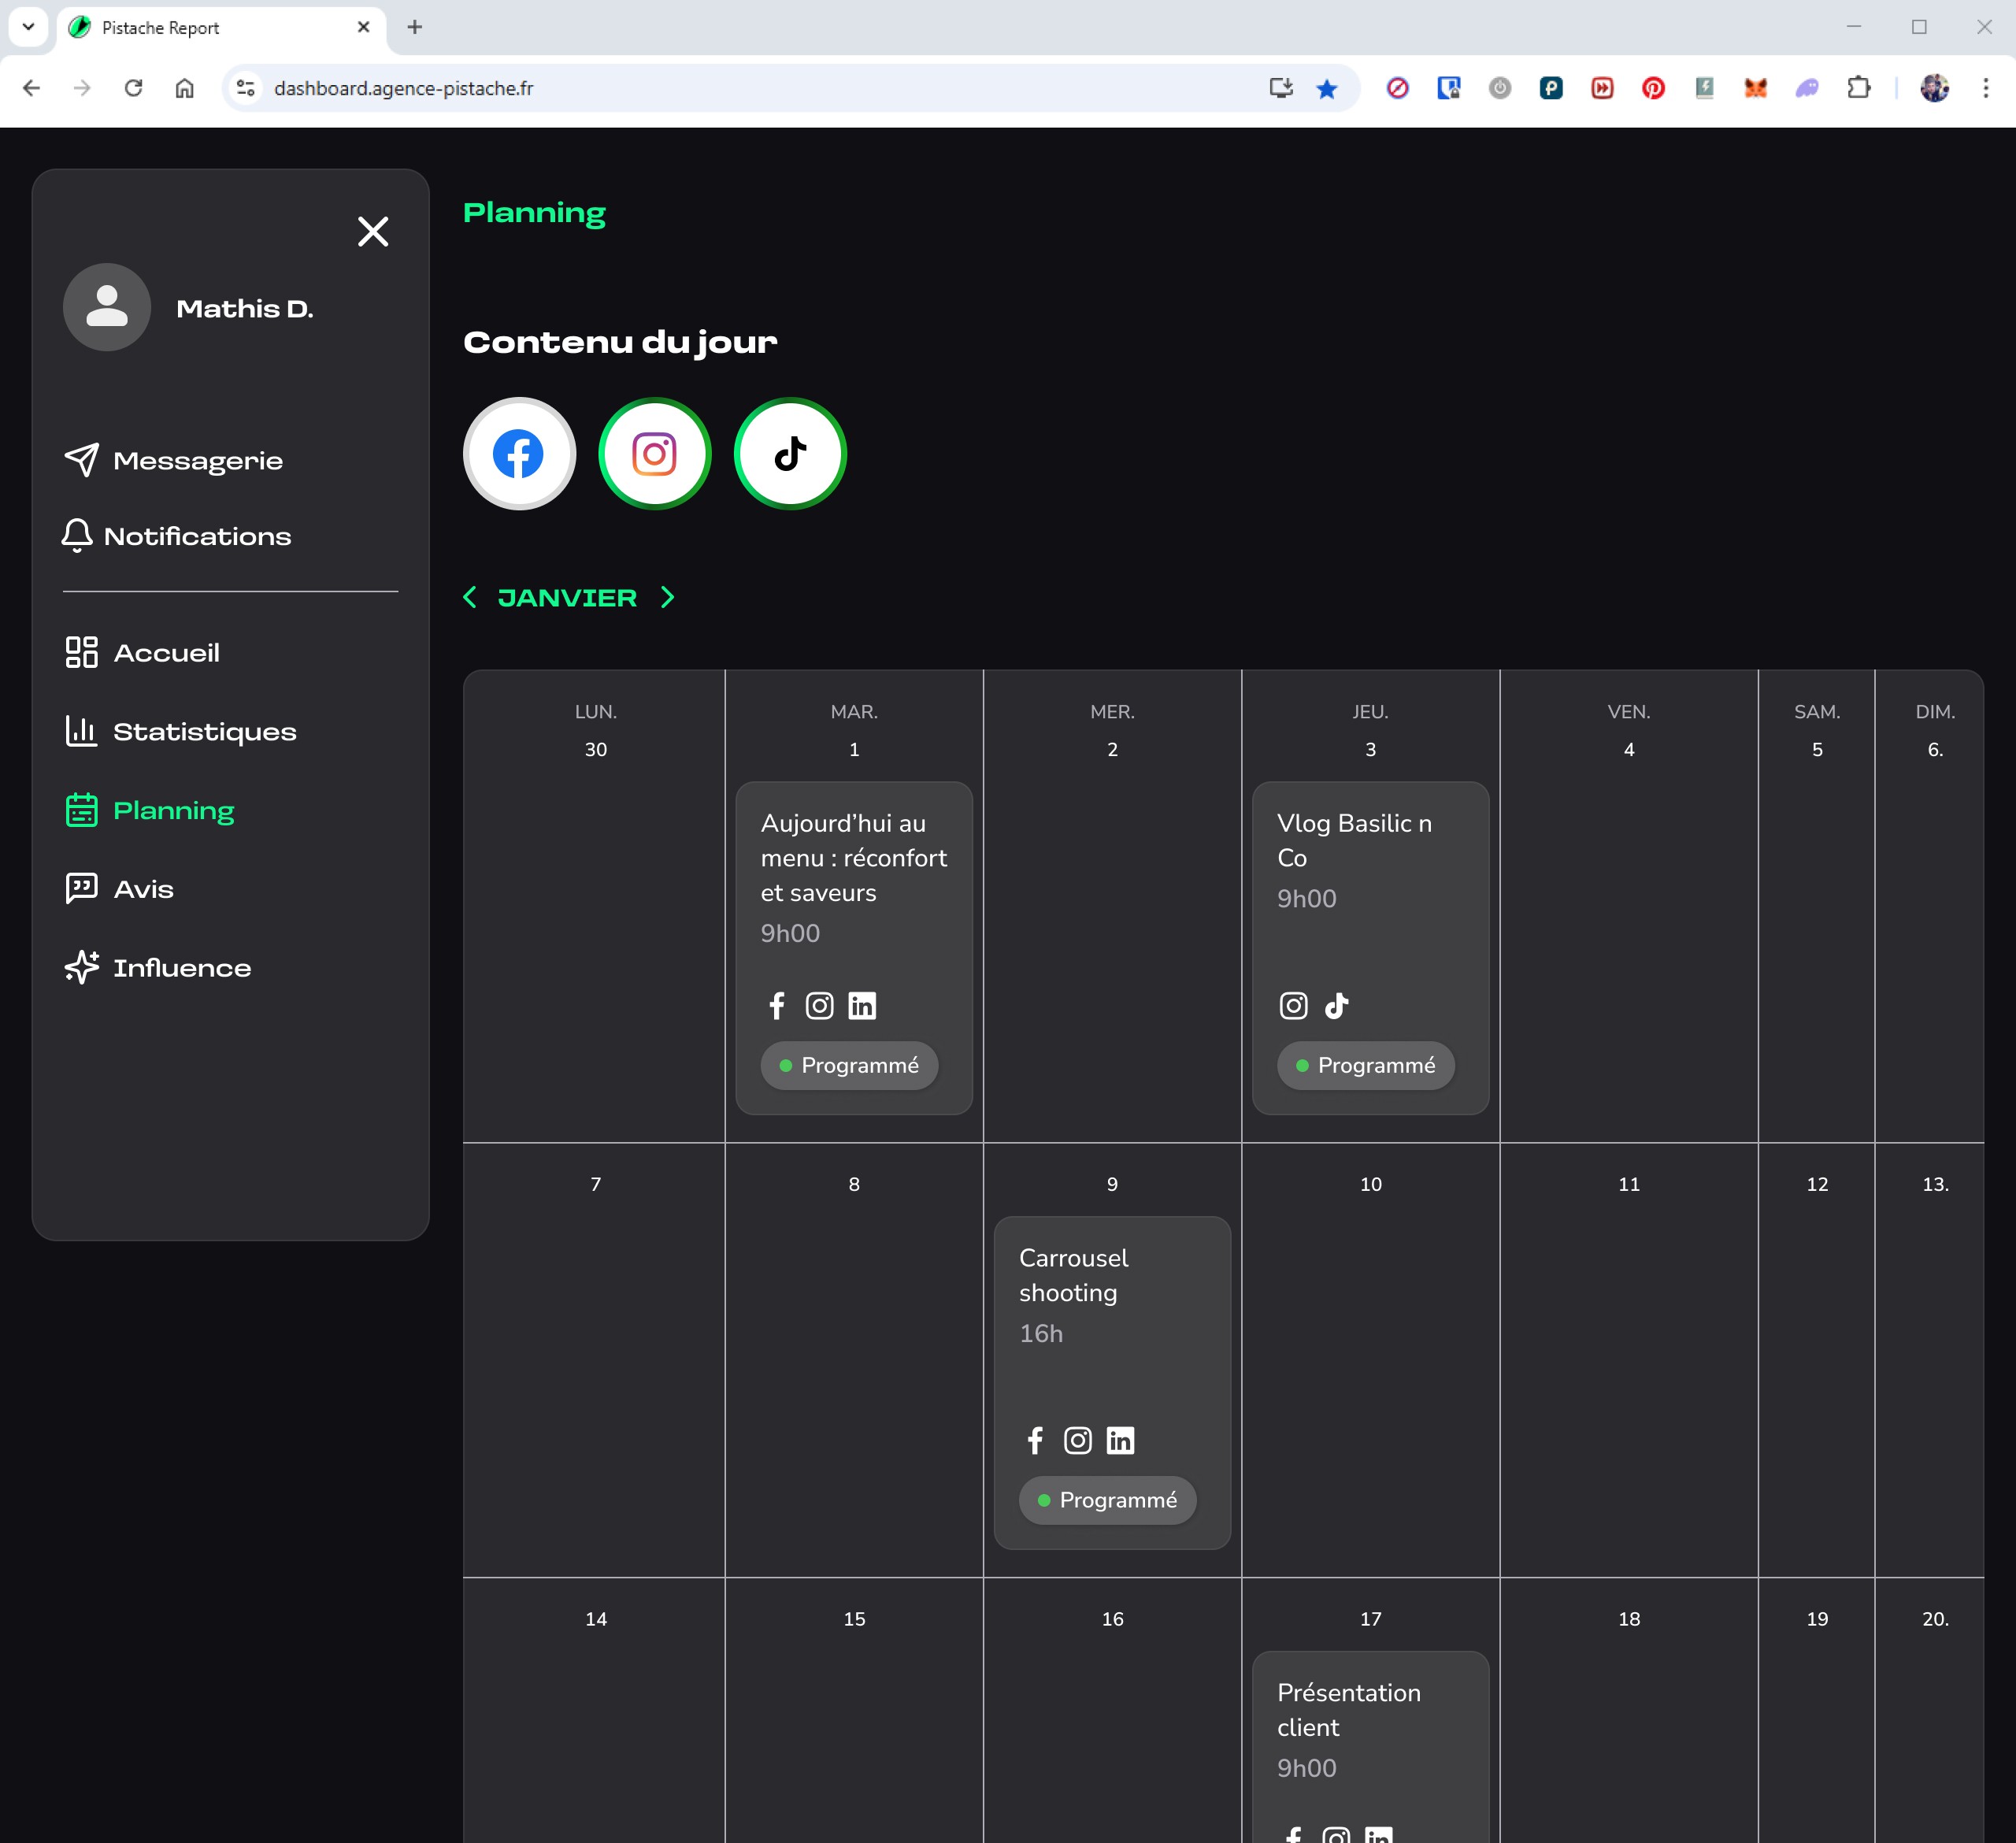
Task: Select the Facebook circle in Contenu du jour
Action: (x=519, y=454)
